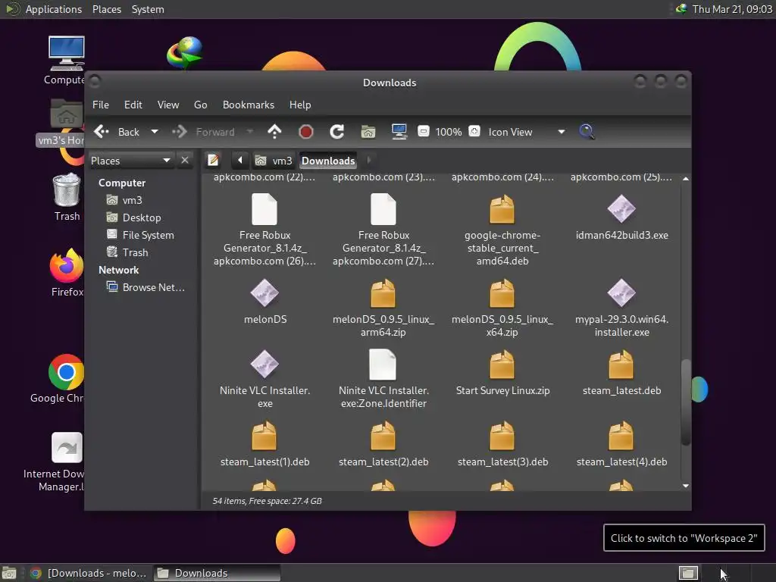Select the Free Robux Generator (26) file
The width and height of the screenshot is (776, 582).
point(264,209)
